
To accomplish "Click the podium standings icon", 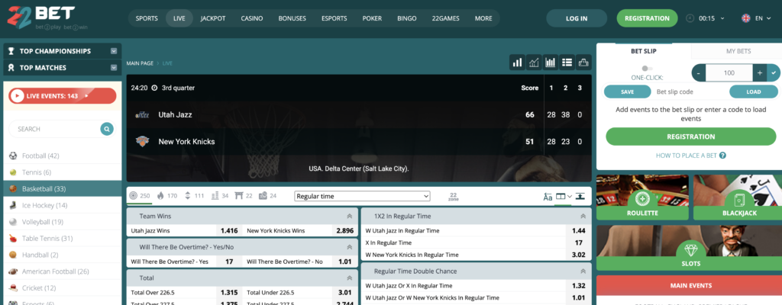I will point(583,63).
